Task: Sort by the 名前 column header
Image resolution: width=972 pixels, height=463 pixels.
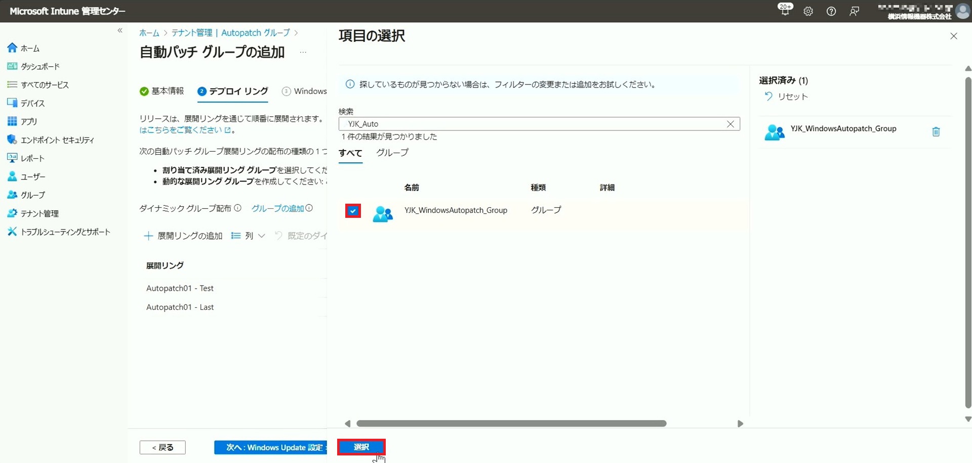Action: 412,188
